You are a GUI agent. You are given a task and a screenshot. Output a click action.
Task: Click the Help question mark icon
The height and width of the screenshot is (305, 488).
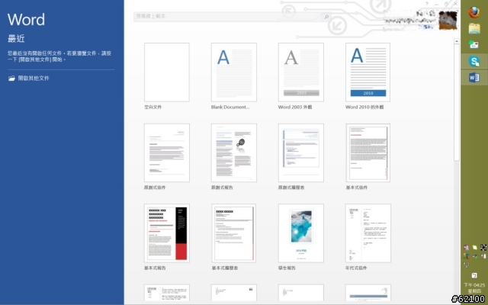(x=427, y=4)
